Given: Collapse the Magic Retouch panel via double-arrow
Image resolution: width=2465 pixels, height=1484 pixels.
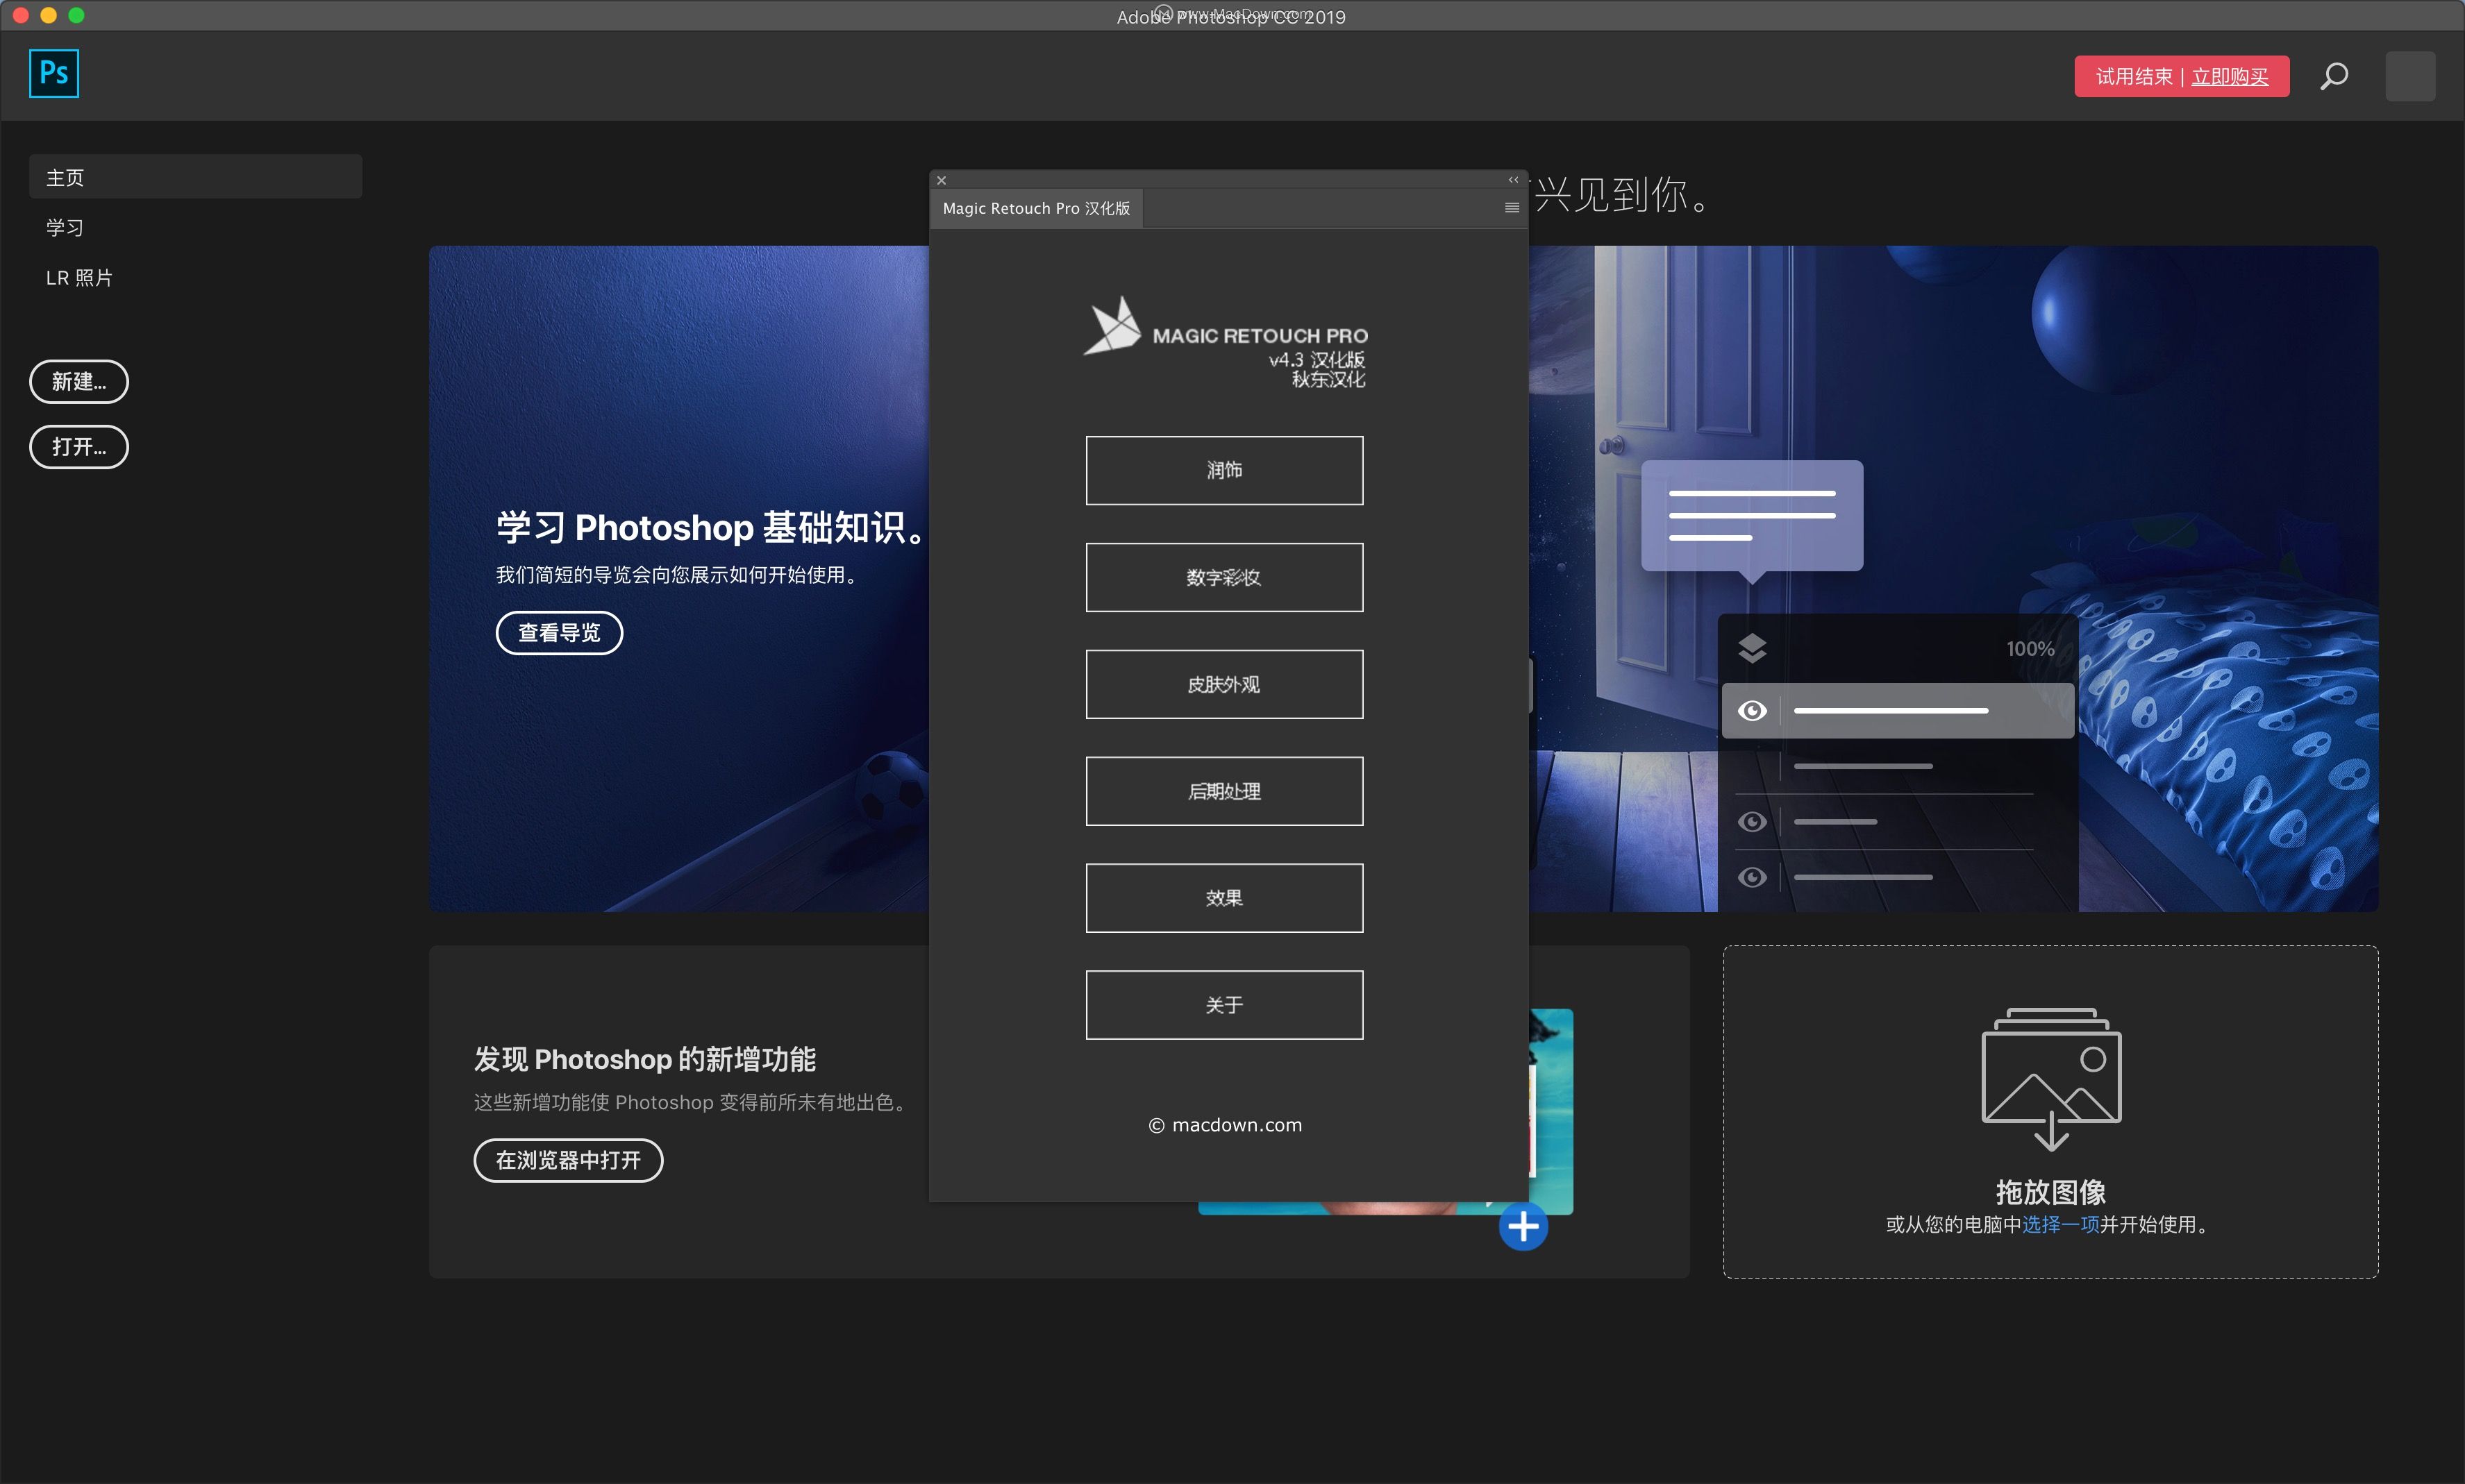Looking at the screenshot, I should coord(1512,180).
